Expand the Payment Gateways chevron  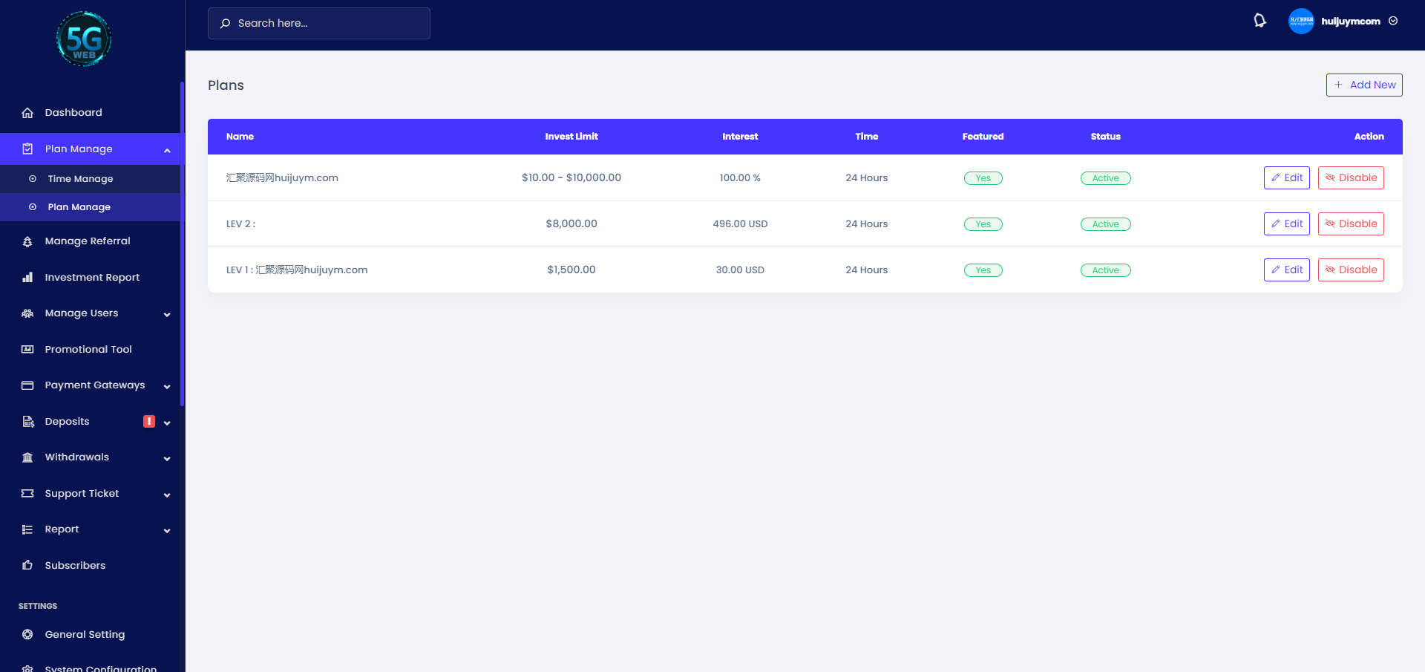pos(167,387)
